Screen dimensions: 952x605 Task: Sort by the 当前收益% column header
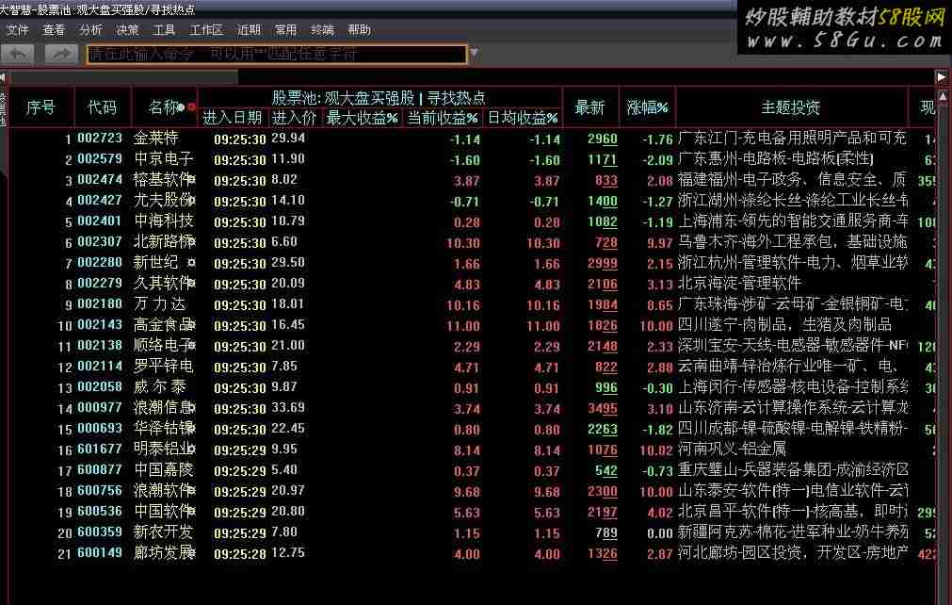(x=442, y=118)
